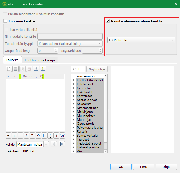This screenshot has width=180, height=173.
Task: Save the expression with the floppy disk icon
Action: (16, 69)
